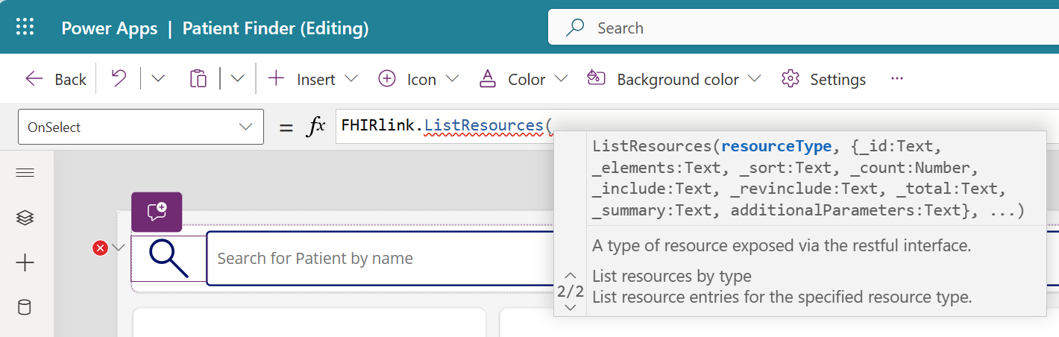Screen dimensions: 1059x337
Task: Click the Paste clipboard icon
Action: (x=198, y=78)
